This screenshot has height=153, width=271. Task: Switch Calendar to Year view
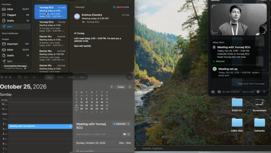pos(82,77)
